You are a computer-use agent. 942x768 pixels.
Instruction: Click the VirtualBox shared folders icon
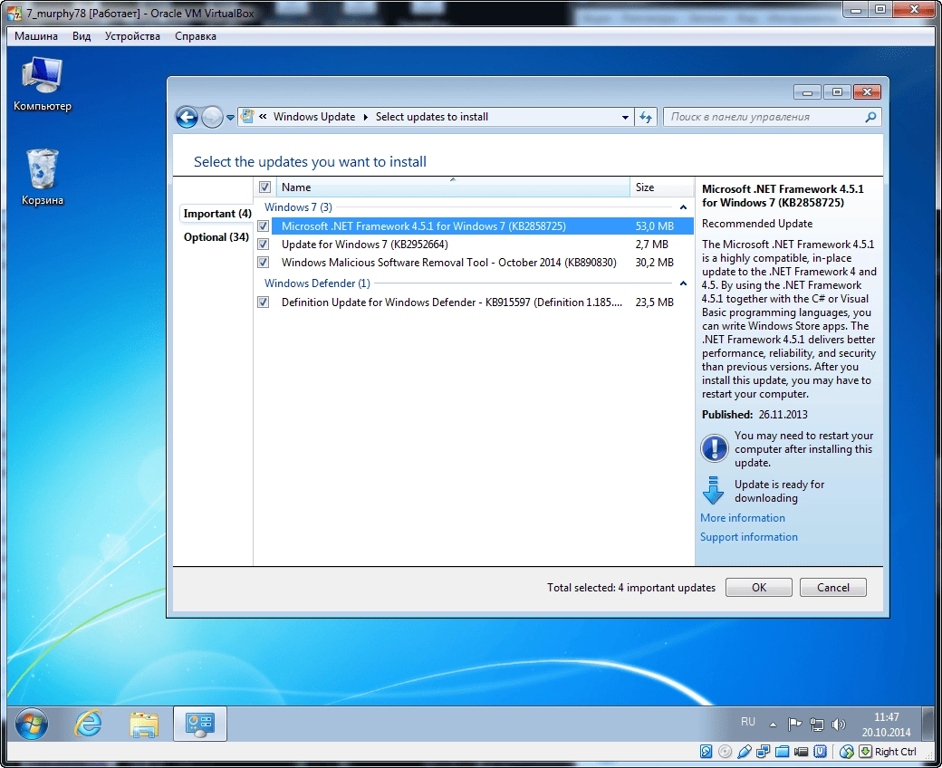point(783,751)
